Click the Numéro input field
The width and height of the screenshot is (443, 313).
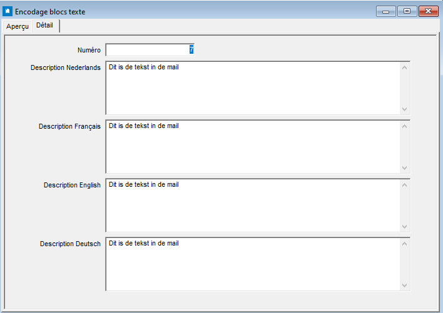[x=150, y=50]
